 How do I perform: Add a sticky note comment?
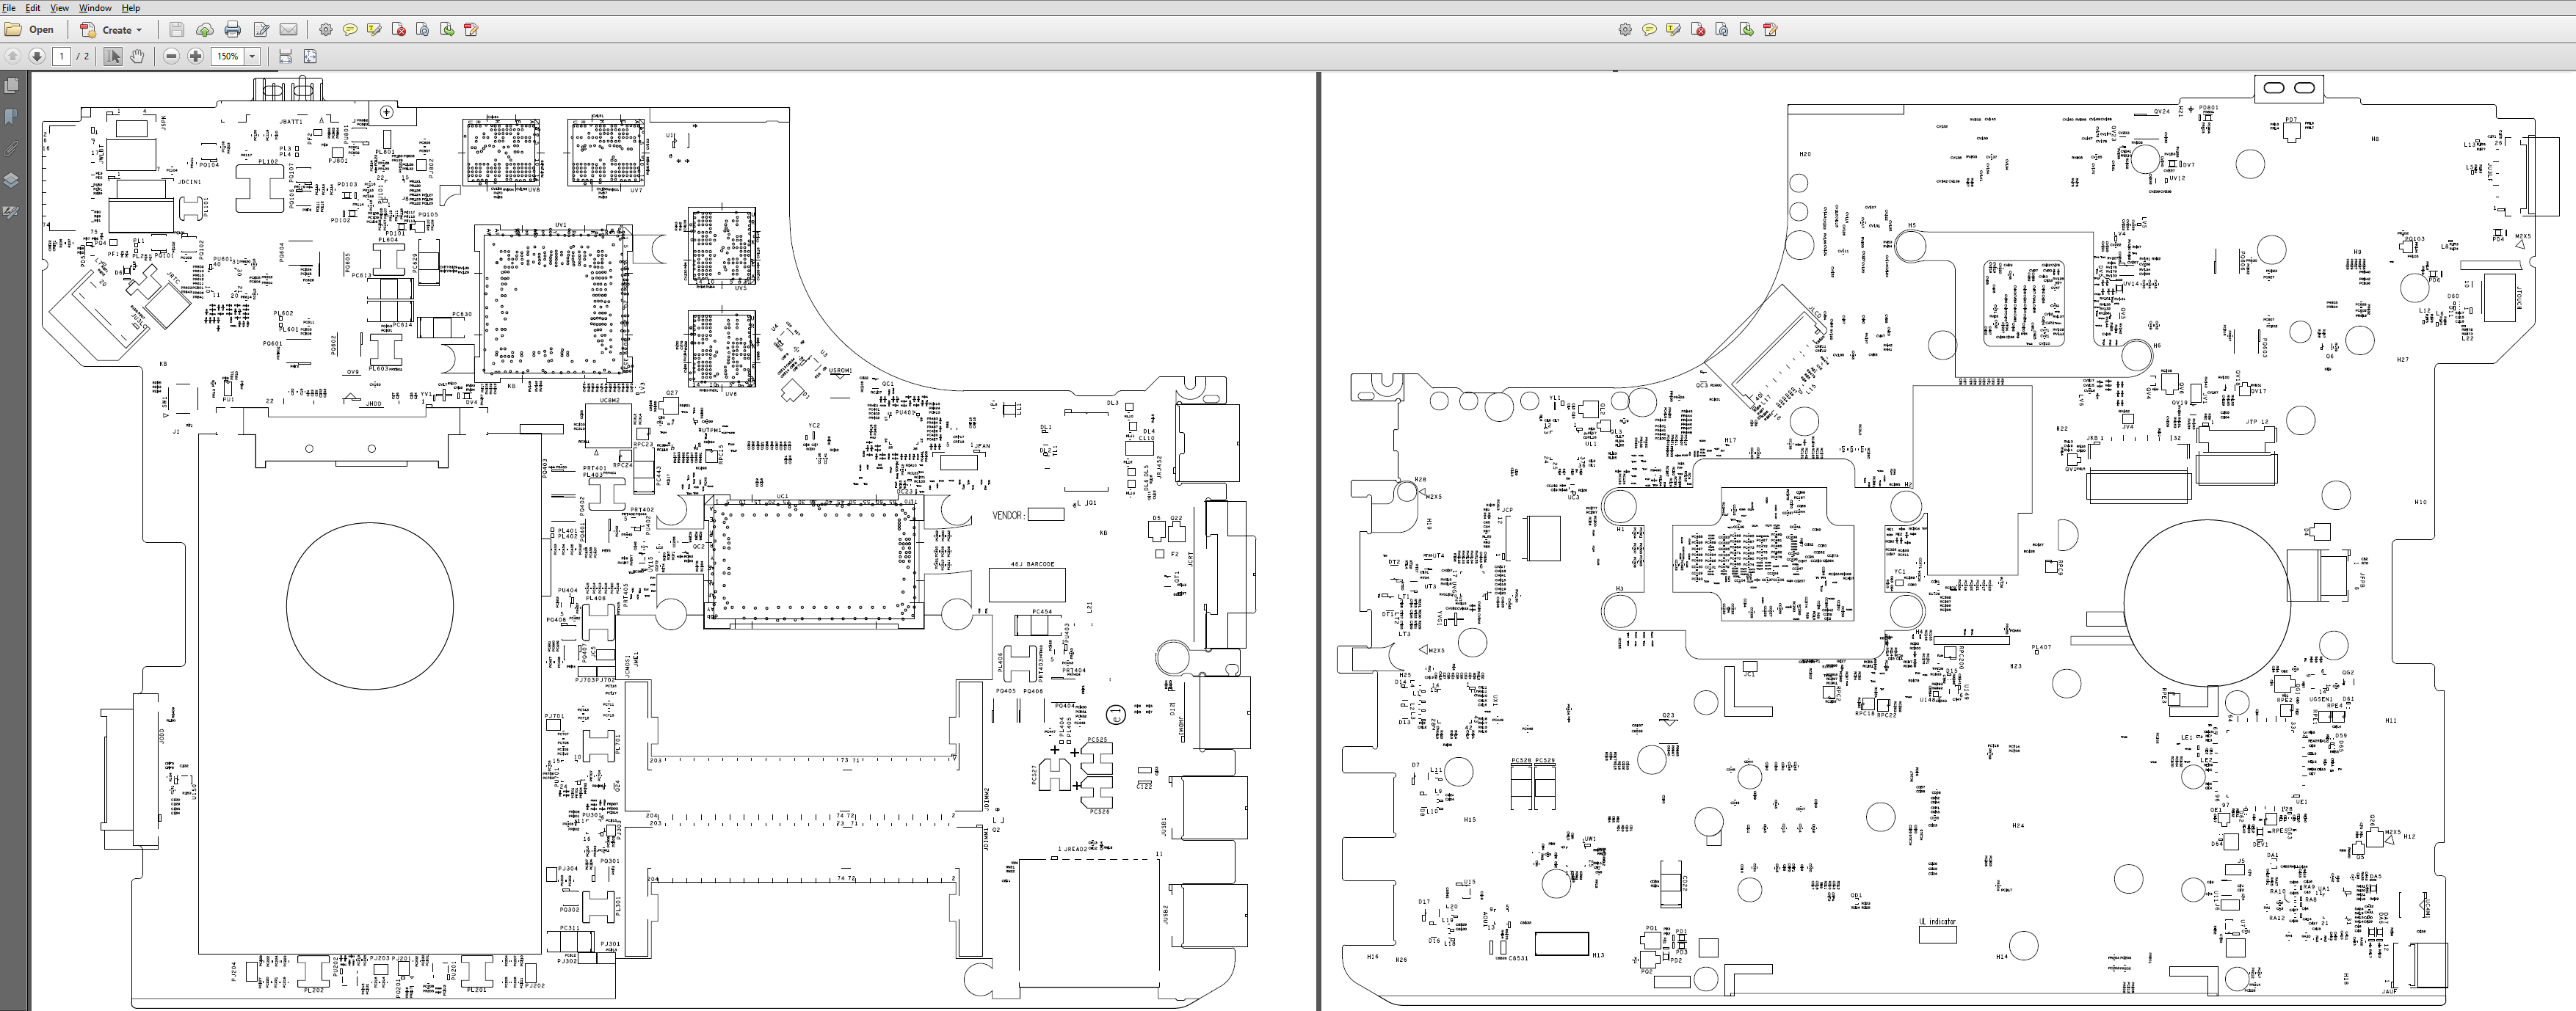pyautogui.click(x=350, y=30)
